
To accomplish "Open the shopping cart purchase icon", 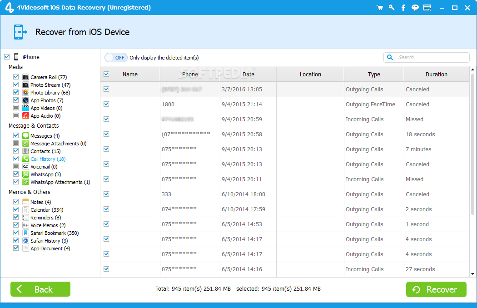I will coord(380,8).
